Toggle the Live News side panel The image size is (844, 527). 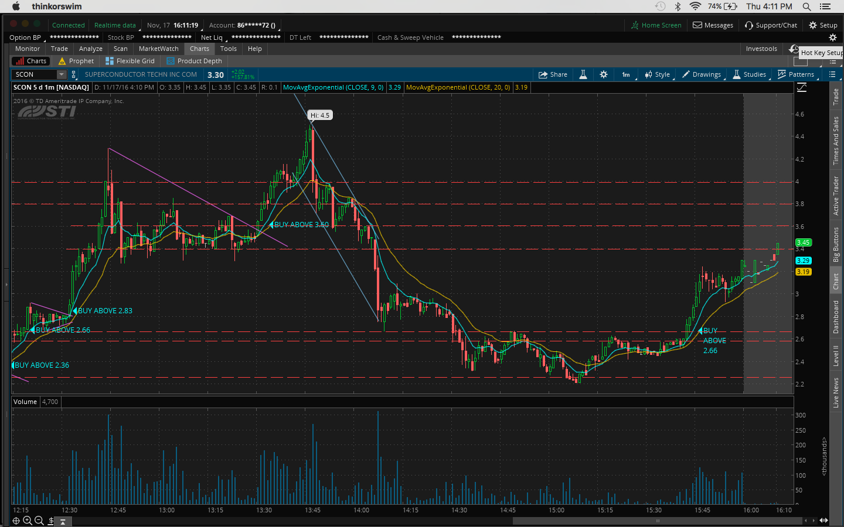coord(836,392)
